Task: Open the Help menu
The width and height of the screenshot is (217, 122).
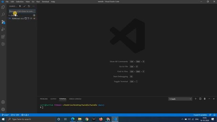Action: tap(53, 2)
